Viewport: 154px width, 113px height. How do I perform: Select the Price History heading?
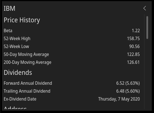click(x=22, y=20)
